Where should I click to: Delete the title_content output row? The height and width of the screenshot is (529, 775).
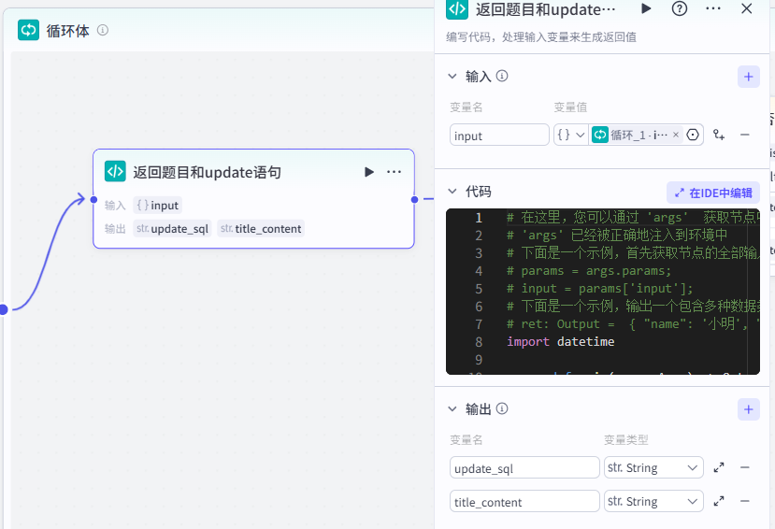click(745, 501)
